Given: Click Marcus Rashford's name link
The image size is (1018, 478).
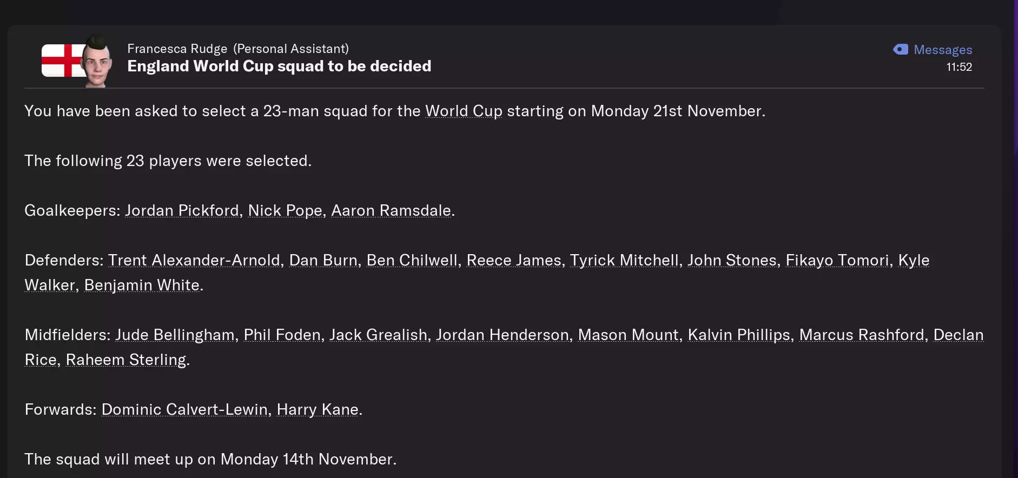Looking at the screenshot, I should click(x=862, y=335).
